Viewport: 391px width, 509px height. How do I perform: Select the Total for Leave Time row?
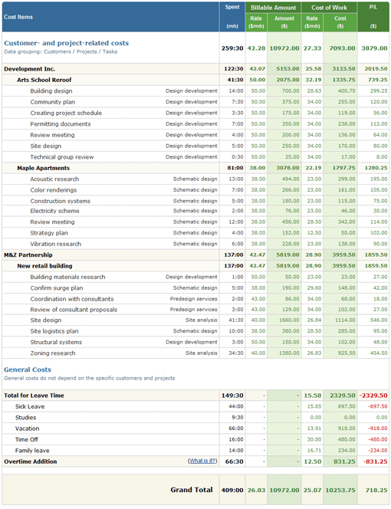pyautogui.click(x=195, y=396)
